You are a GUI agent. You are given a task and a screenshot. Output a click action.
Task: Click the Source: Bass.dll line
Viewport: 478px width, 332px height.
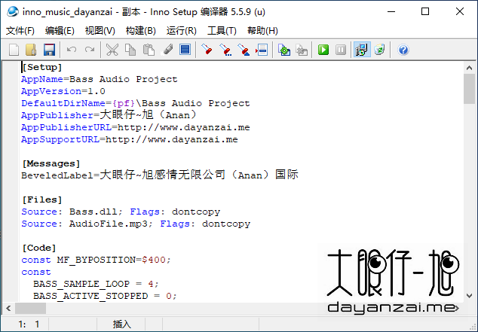click(121, 212)
